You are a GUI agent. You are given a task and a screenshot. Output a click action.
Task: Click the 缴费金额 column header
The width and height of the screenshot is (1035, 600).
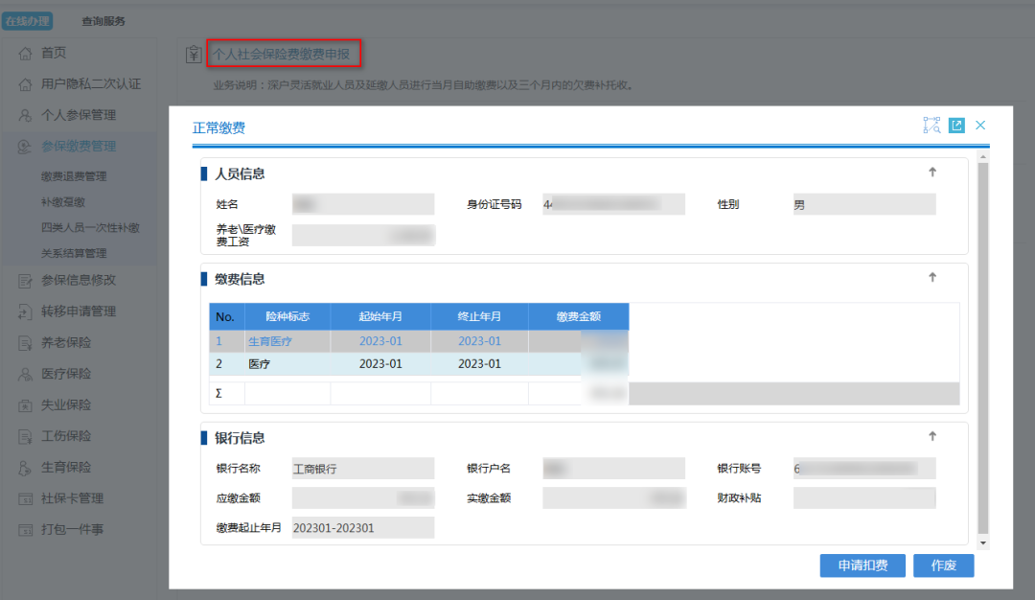579,317
